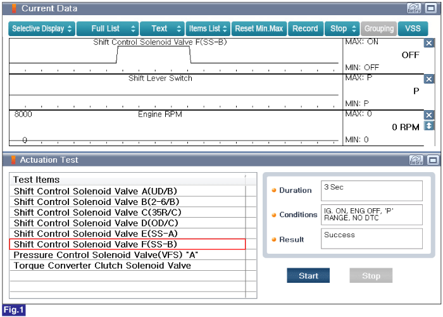
Task: Remove the Shift Lever Switch graph
Action: [429, 79]
